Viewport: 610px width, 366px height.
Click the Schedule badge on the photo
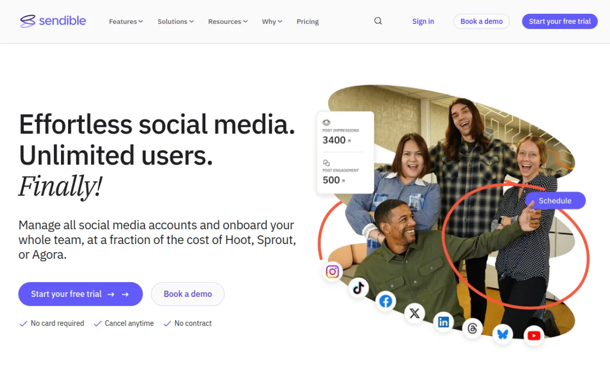[x=555, y=201]
